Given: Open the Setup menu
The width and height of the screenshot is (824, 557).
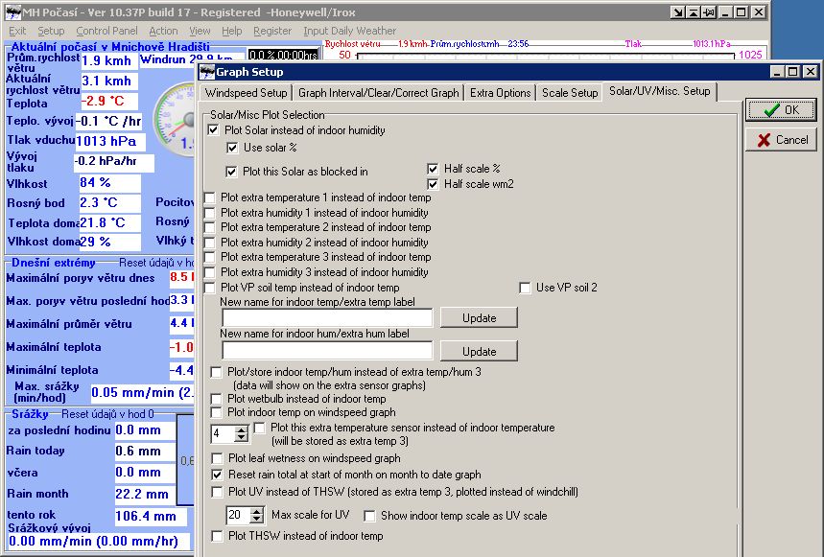Looking at the screenshot, I should tap(51, 31).
